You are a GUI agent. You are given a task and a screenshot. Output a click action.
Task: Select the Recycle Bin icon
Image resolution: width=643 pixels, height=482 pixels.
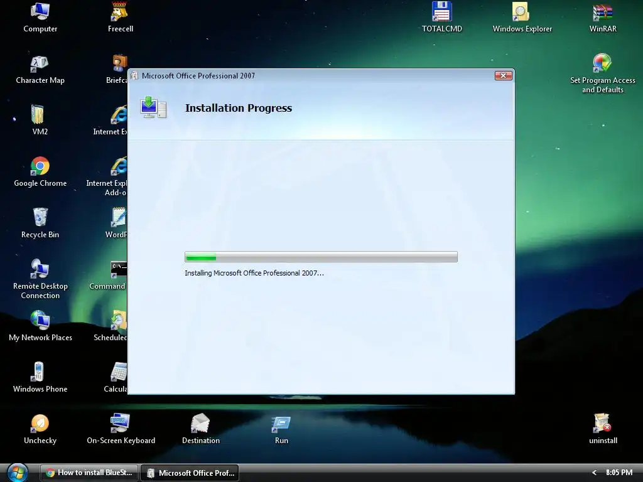(40, 224)
